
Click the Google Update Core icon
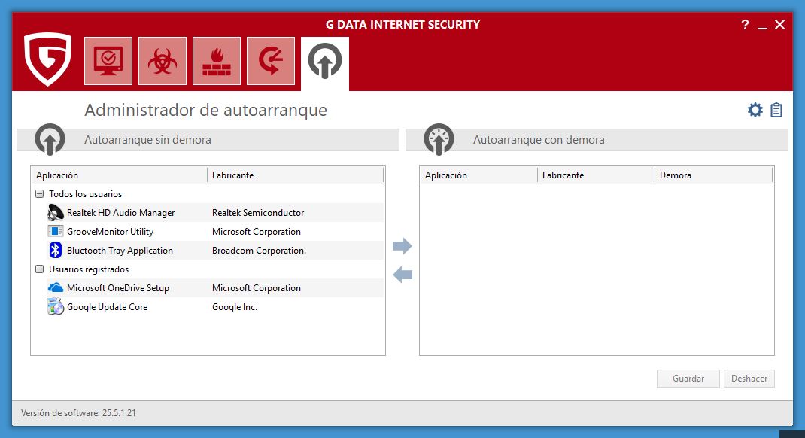click(x=55, y=307)
